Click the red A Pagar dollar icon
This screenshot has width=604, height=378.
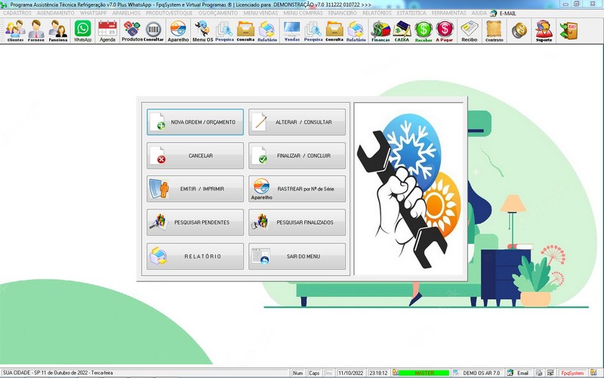(445, 31)
